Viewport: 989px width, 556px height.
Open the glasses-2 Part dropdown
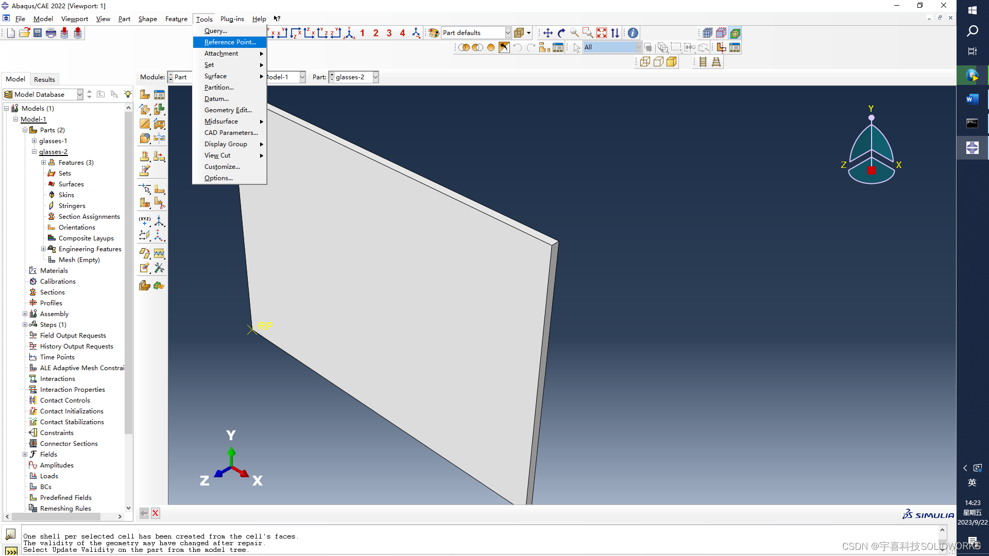point(376,77)
